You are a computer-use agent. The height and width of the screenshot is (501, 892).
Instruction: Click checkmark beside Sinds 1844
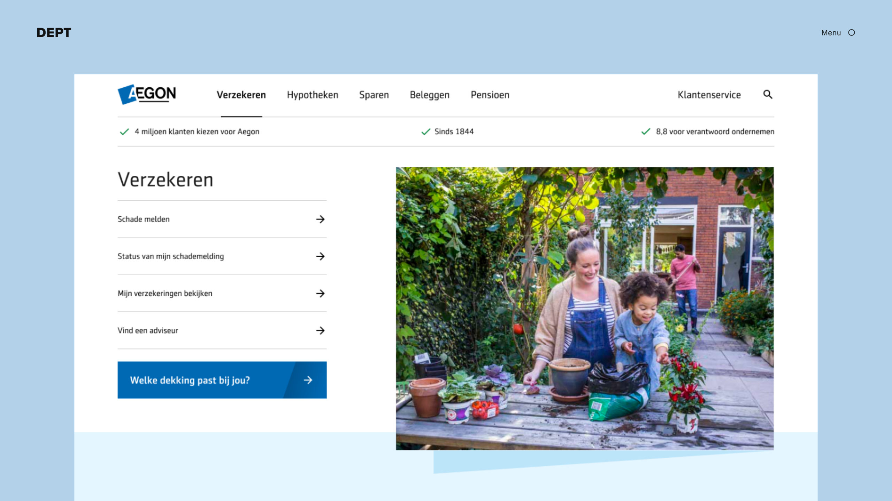[x=426, y=132]
